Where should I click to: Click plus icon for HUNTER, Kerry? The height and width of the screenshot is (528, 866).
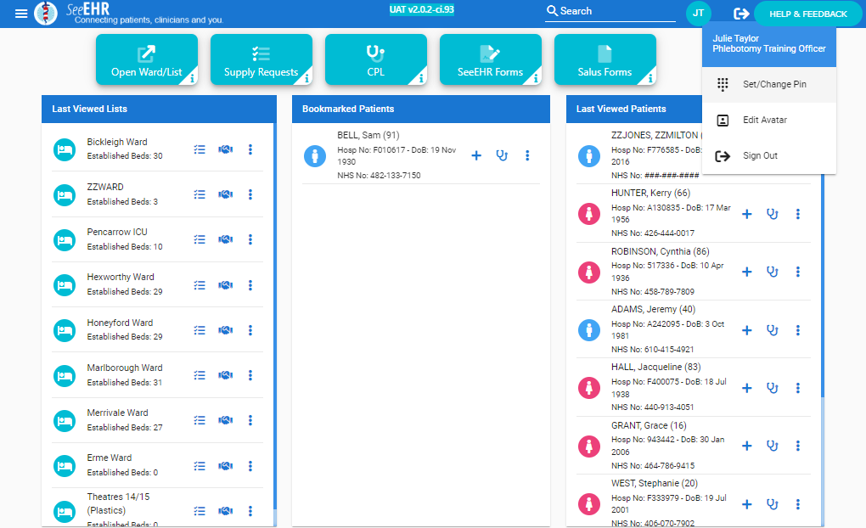pyautogui.click(x=746, y=214)
